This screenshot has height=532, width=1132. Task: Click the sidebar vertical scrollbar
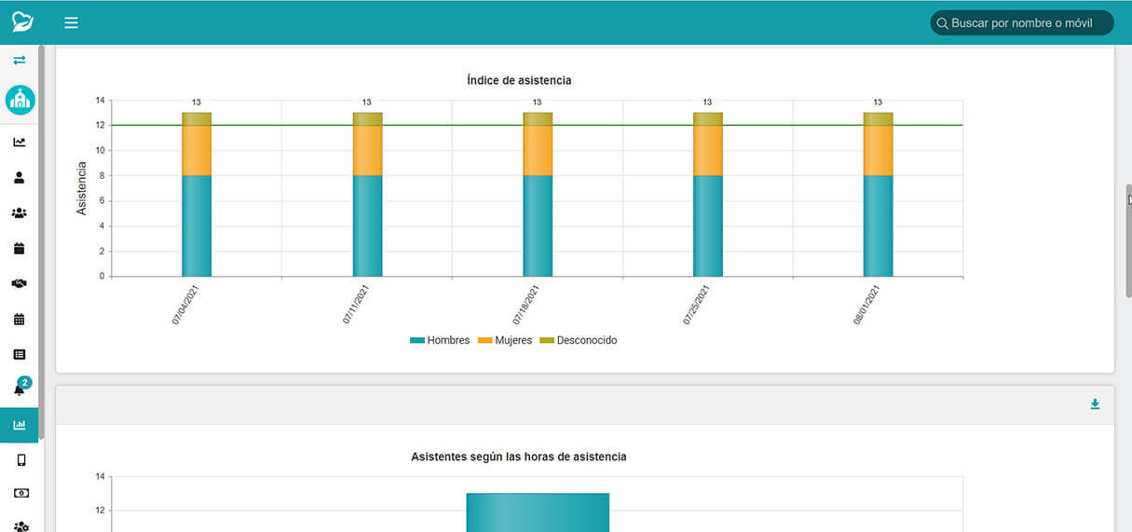point(41,242)
